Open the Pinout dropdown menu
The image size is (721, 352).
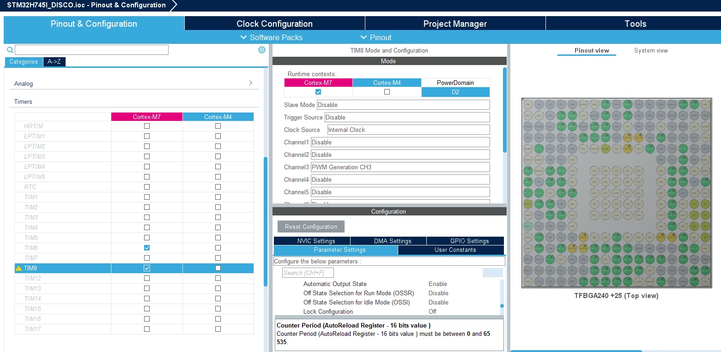click(x=376, y=37)
